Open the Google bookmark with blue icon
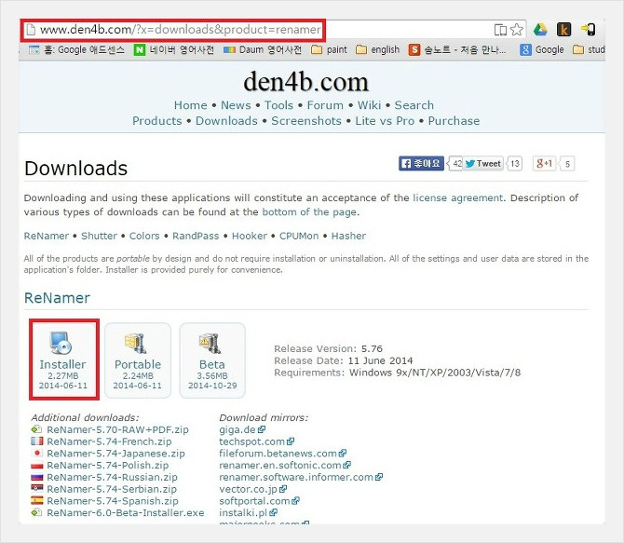The image size is (624, 543). [542, 49]
